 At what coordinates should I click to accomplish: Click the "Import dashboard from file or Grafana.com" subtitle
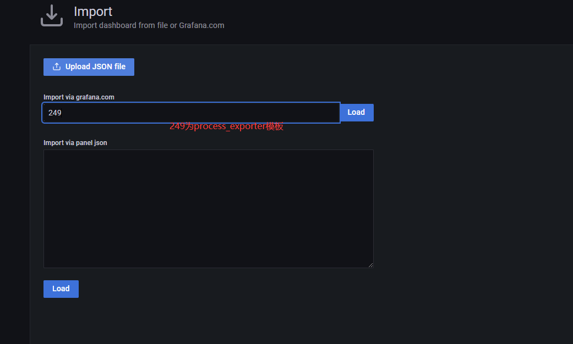(149, 25)
